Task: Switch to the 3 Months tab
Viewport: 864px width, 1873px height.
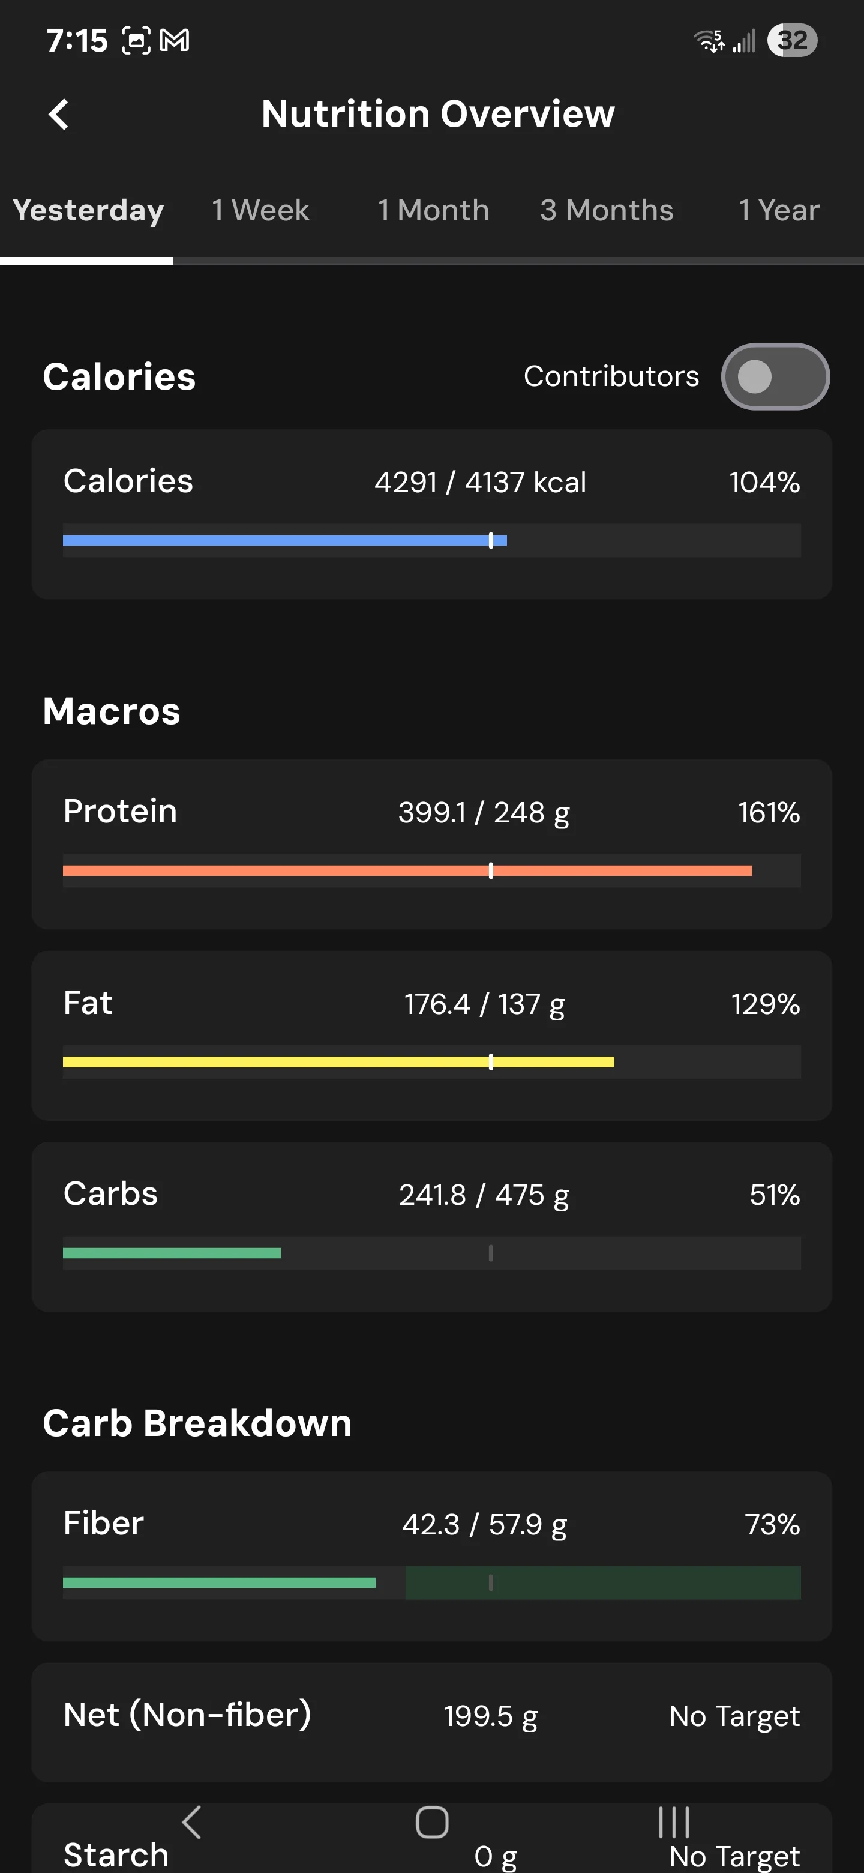Action: click(x=606, y=211)
